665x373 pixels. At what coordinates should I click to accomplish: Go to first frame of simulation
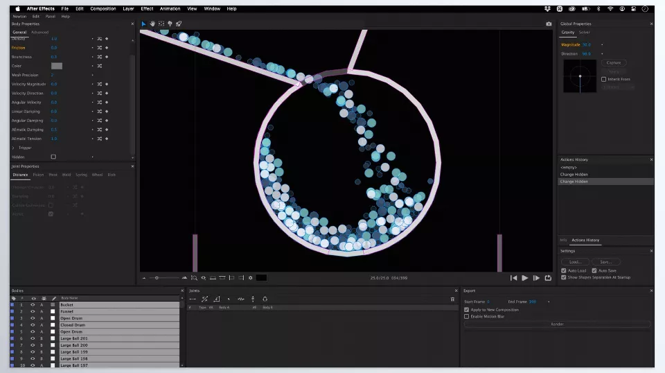click(x=513, y=278)
